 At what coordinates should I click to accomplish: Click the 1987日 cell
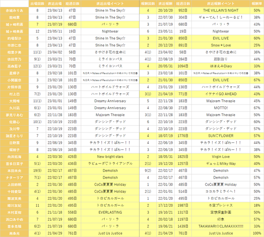coord(183,205)
